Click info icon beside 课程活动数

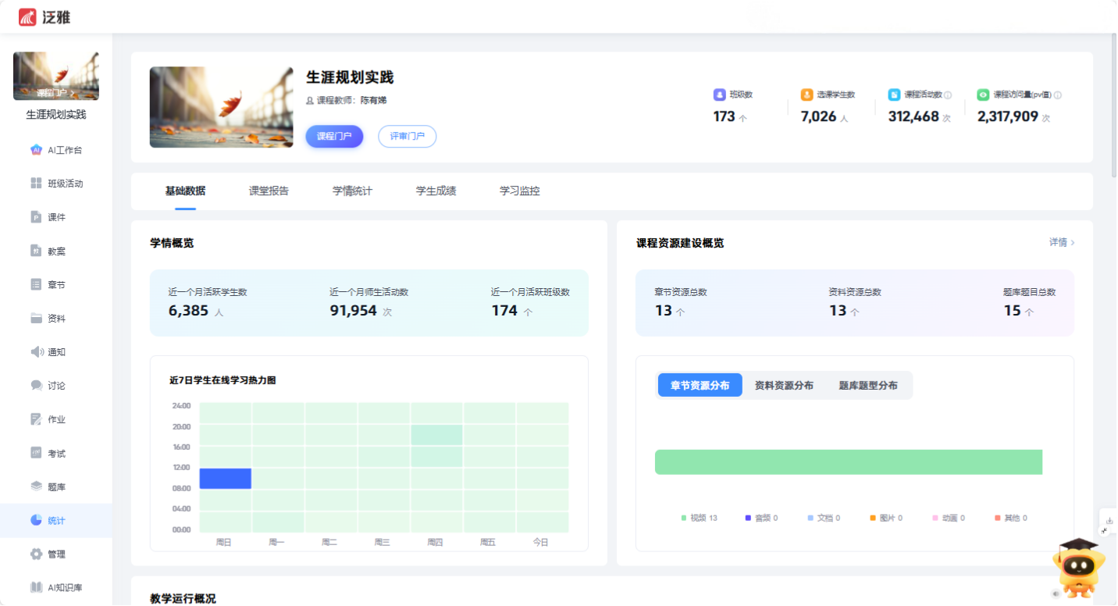948,95
